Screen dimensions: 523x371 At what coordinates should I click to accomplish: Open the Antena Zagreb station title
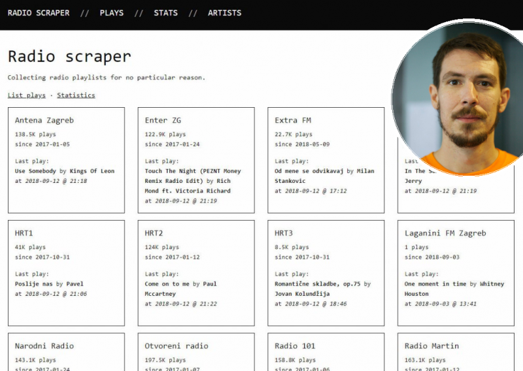click(44, 120)
